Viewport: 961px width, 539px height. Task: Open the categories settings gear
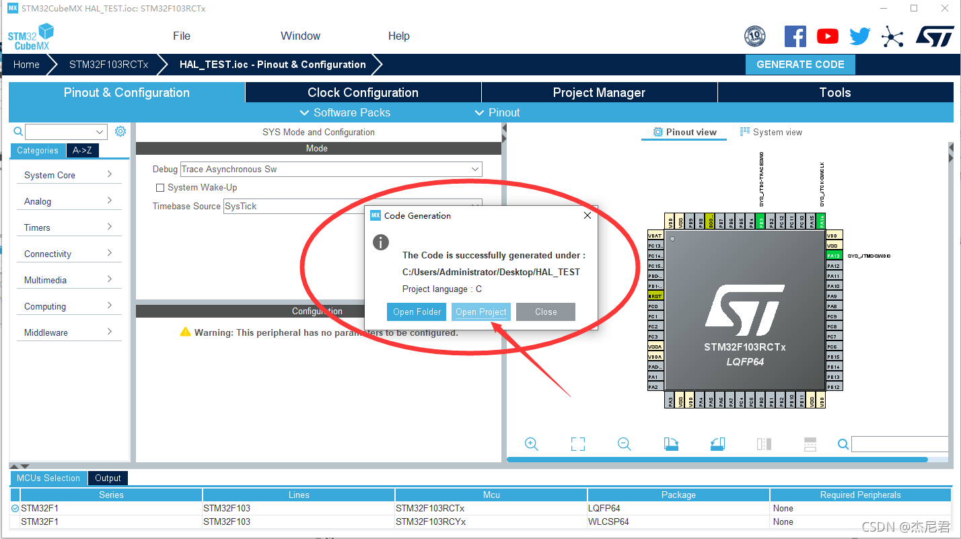click(120, 131)
